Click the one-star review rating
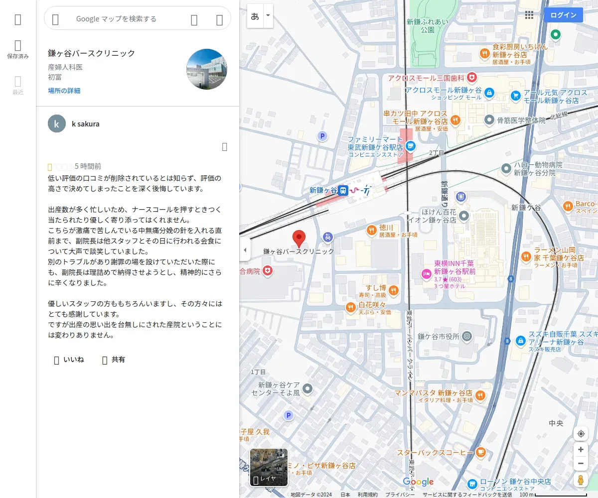The height and width of the screenshot is (498, 598). click(x=59, y=166)
